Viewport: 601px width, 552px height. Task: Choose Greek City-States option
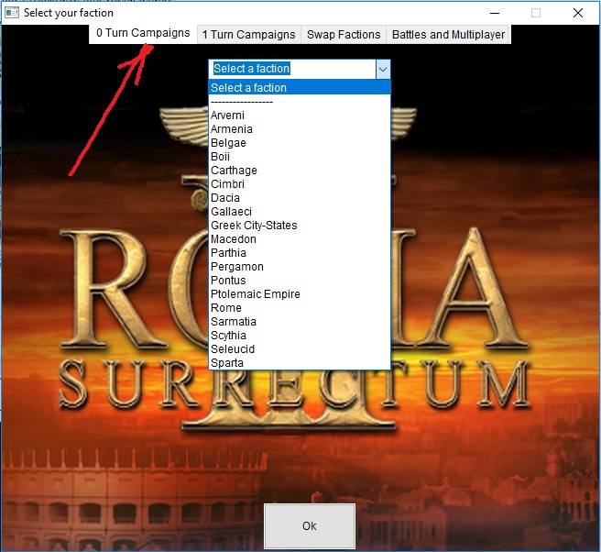tap(300, 226)
